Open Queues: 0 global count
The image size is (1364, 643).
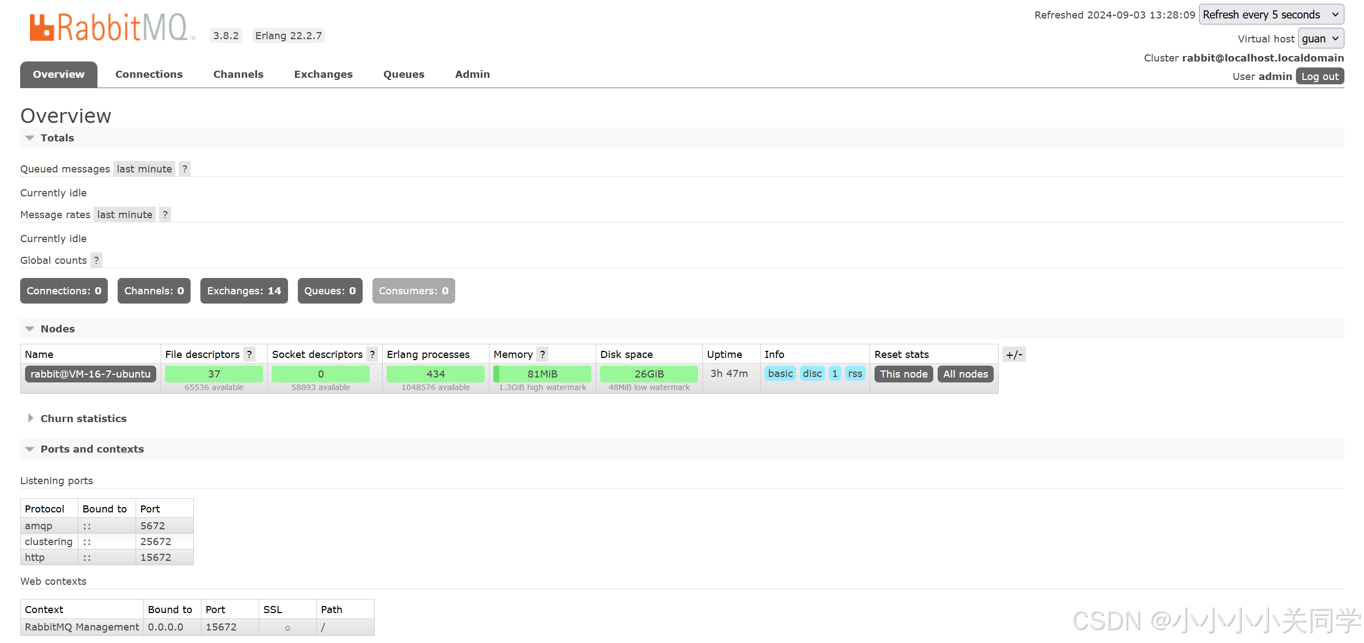[x=330, y=291]
